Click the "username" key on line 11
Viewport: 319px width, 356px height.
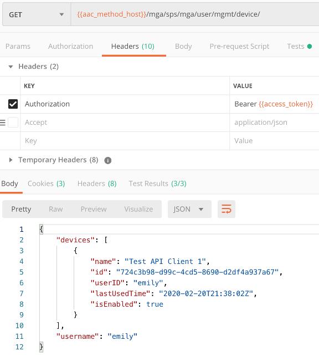pos(78,336)
